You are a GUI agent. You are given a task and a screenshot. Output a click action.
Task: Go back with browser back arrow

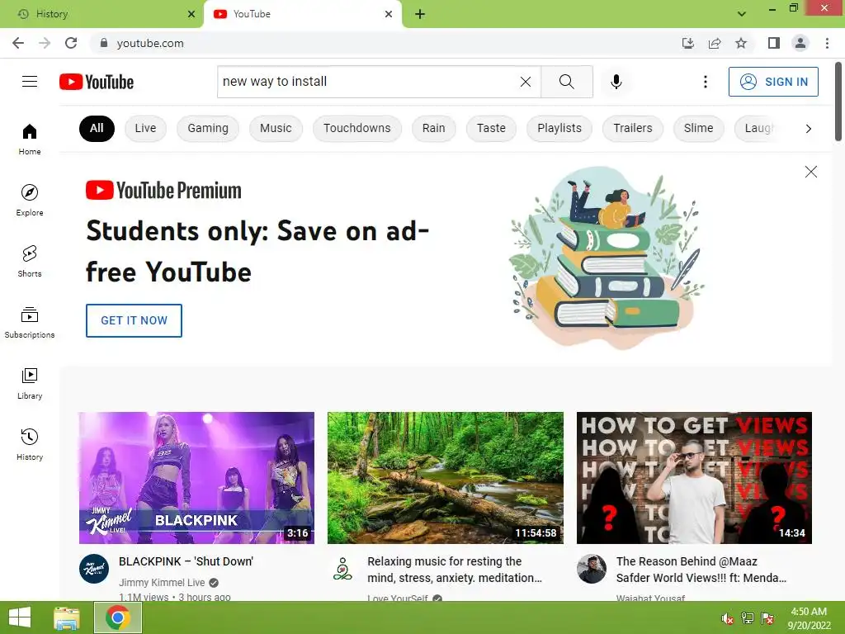[18, 43]
